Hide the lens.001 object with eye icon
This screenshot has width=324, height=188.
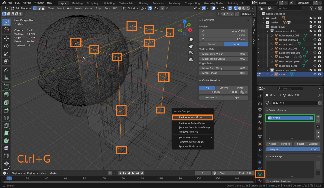click(315, 57)
